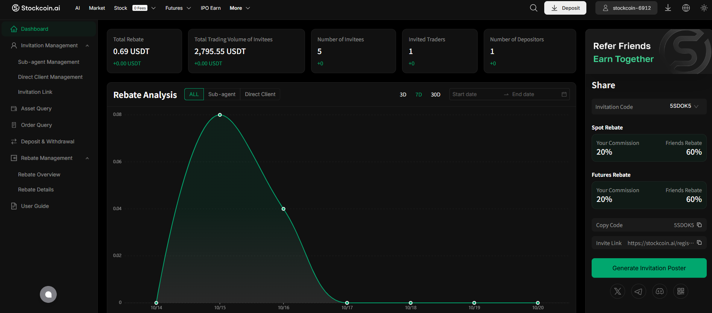Image resolution: width=712 pixels, height=313 pixels.
Task: Click the download app icon in header
Action: coord(668,8)
